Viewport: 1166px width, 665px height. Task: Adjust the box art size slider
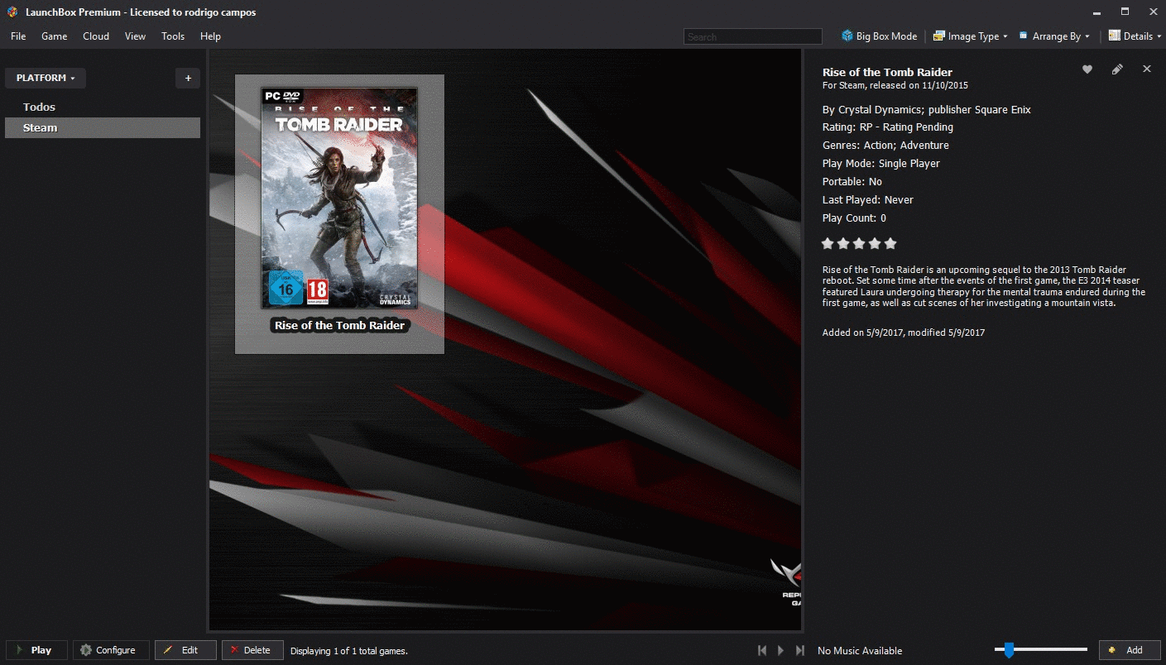click(1009, 650)
